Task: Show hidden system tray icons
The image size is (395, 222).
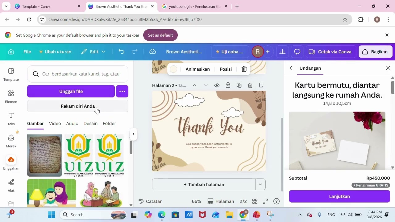Action: pyautogui.click(x=300, y=215)
